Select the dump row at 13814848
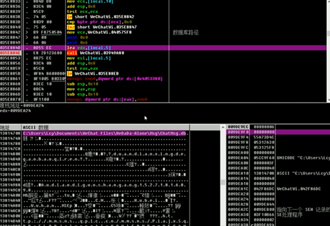The height and width of the screenshot is (226, 330). click(x=94, y=159)
